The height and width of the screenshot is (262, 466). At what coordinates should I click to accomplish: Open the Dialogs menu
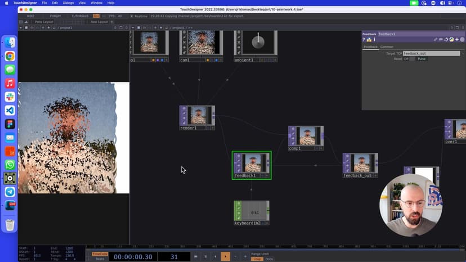coord(68,3)
